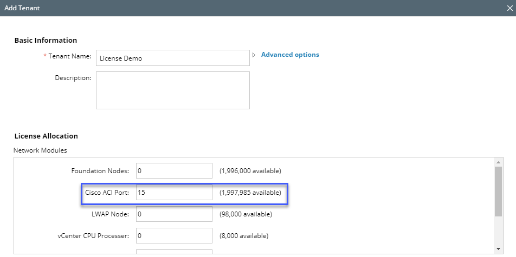Focus the LWAP Node license field

[174, 214]
